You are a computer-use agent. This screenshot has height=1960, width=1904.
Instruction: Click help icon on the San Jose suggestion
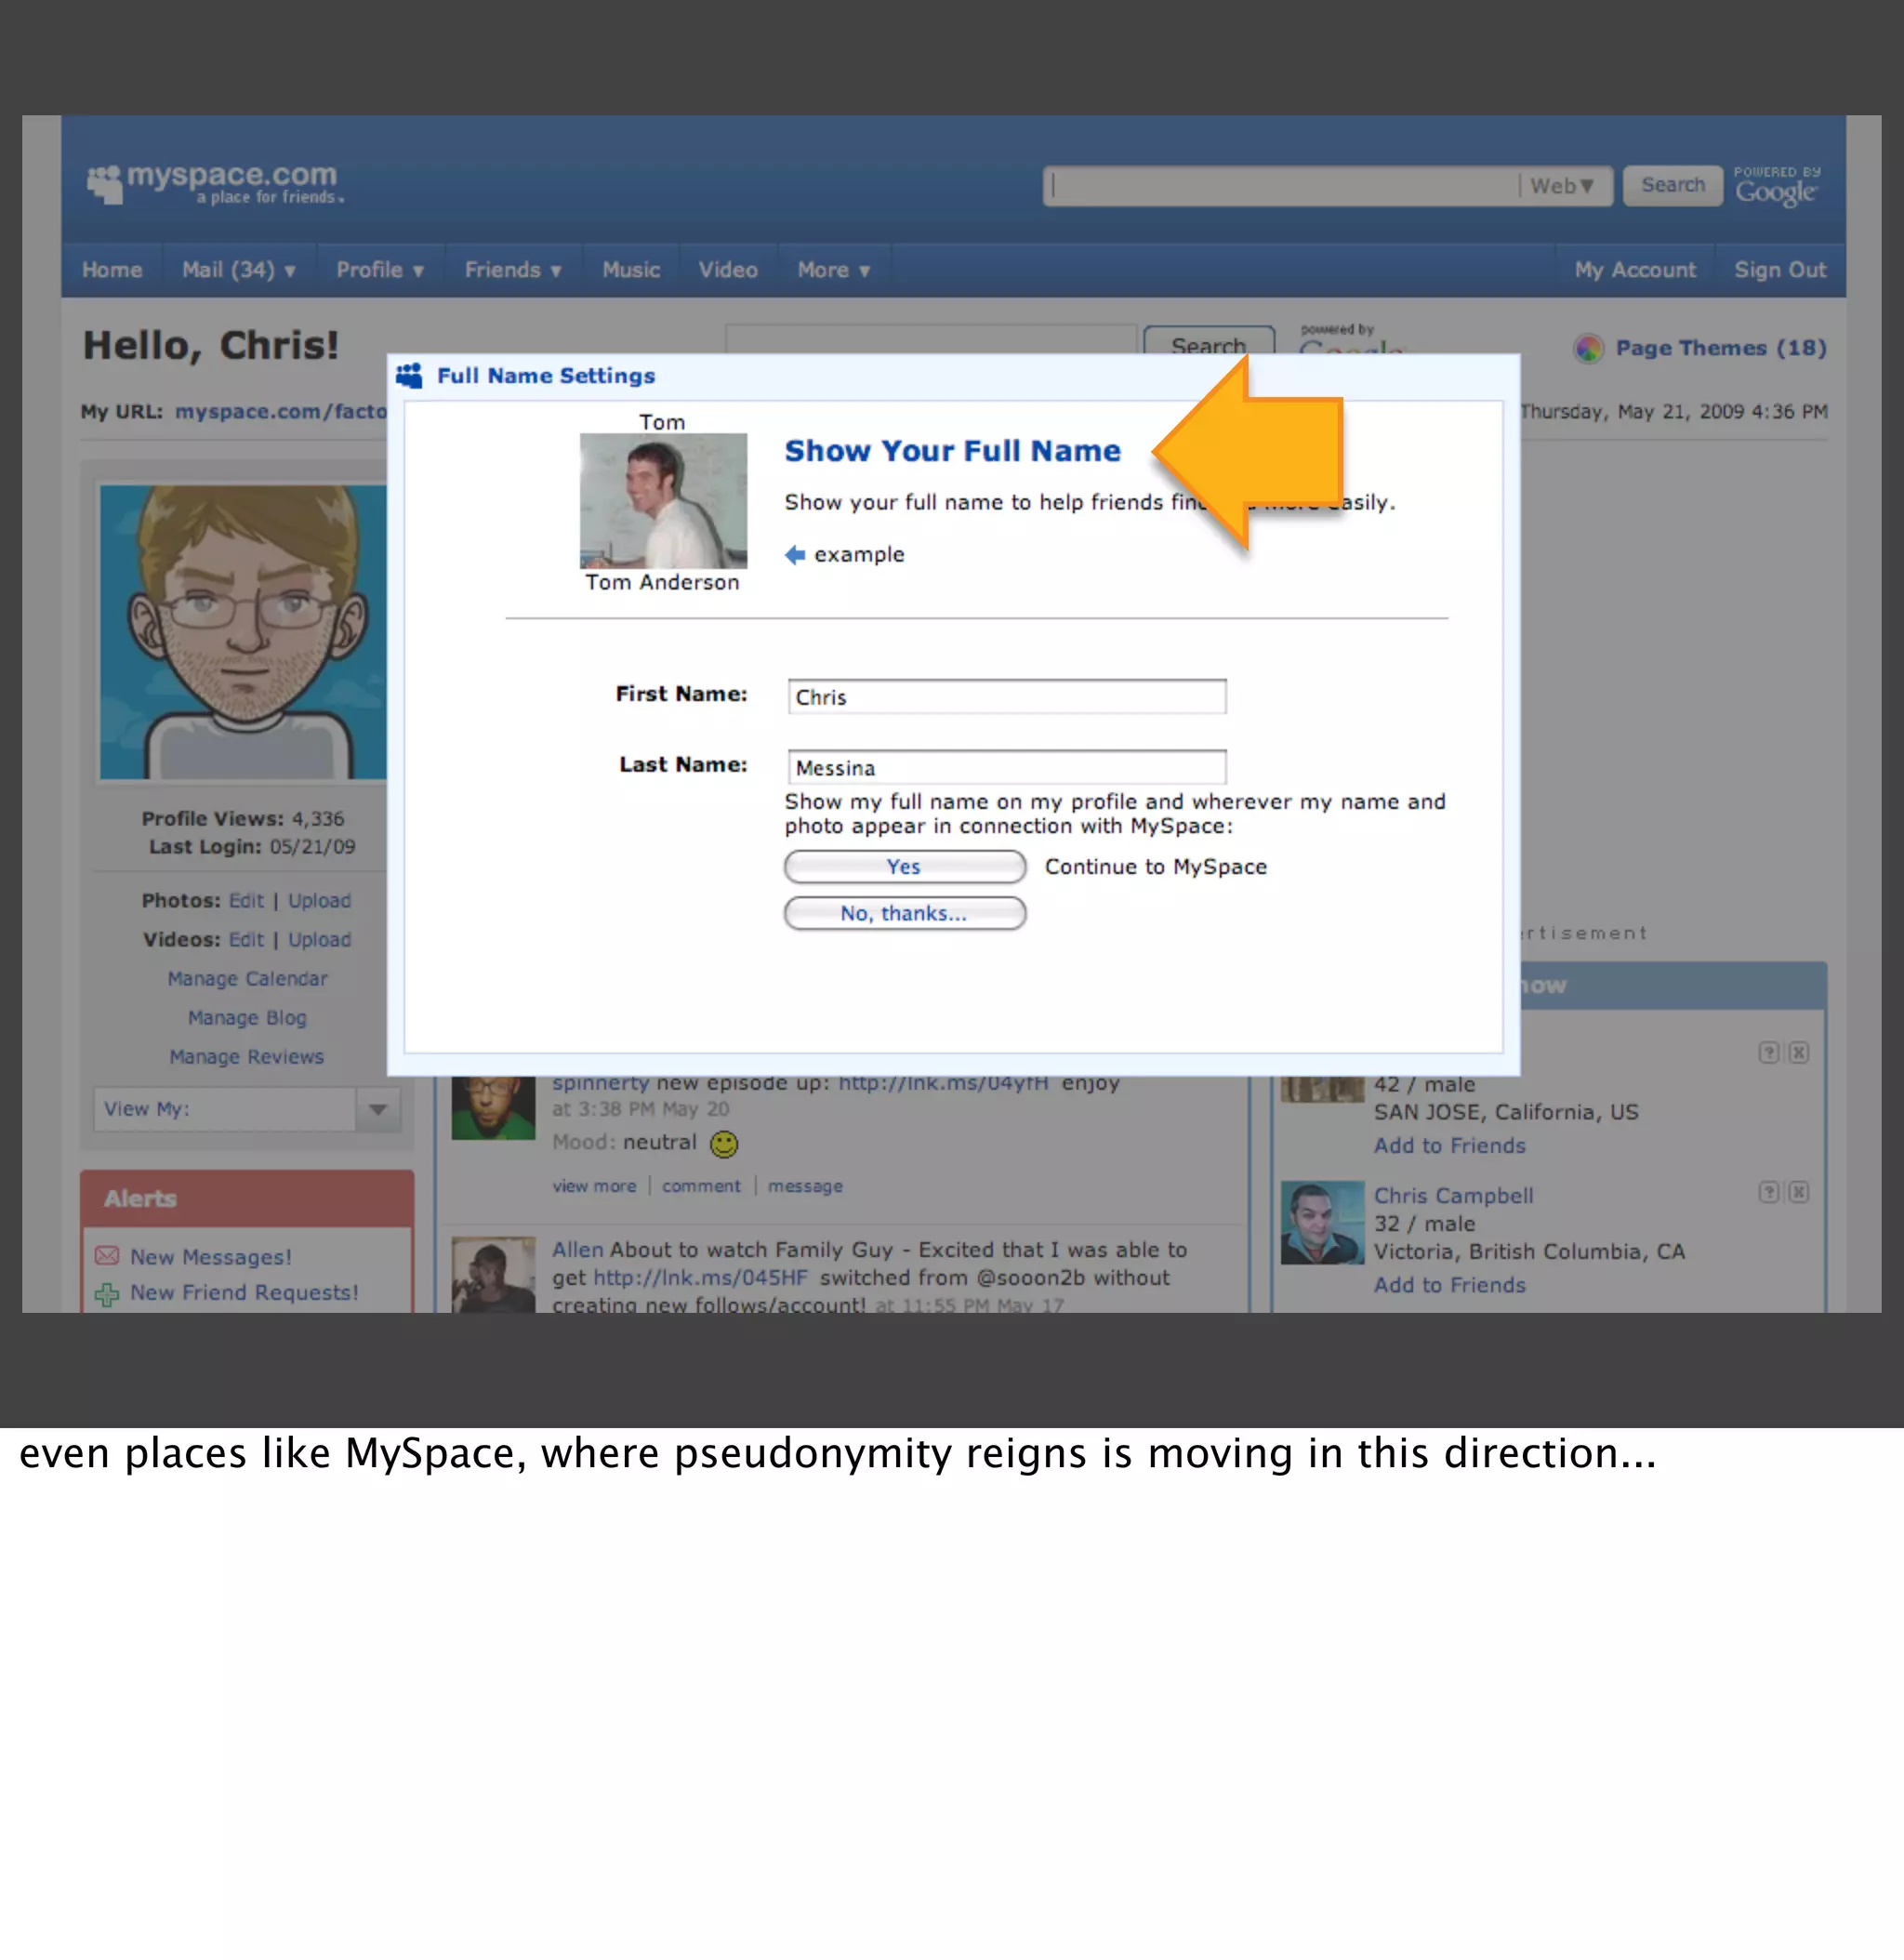tap(1769, 1052)
